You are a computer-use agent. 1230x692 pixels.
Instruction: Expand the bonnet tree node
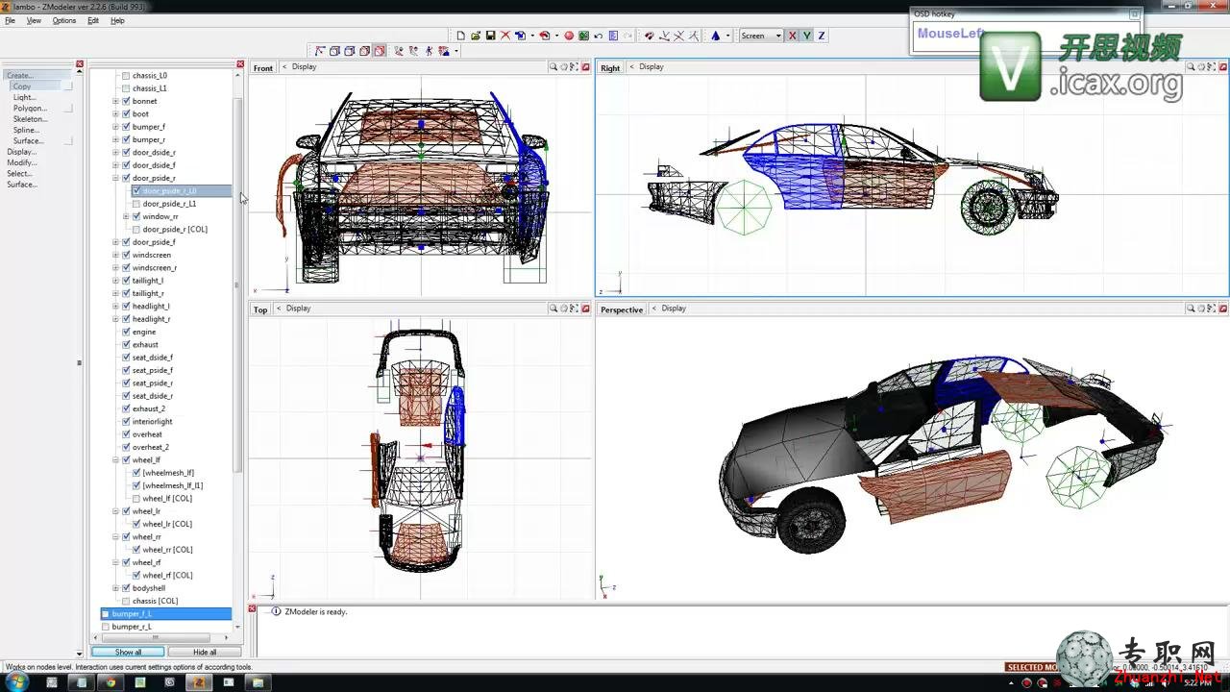115,101
